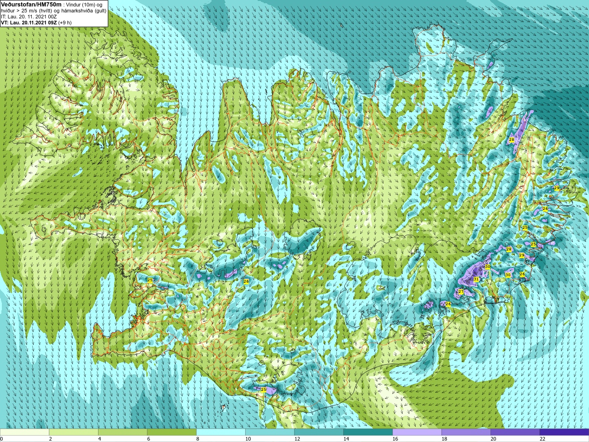
Task: Pick the 10–12 m/s turquoise swatch
Action: click(x=270, y=432)
